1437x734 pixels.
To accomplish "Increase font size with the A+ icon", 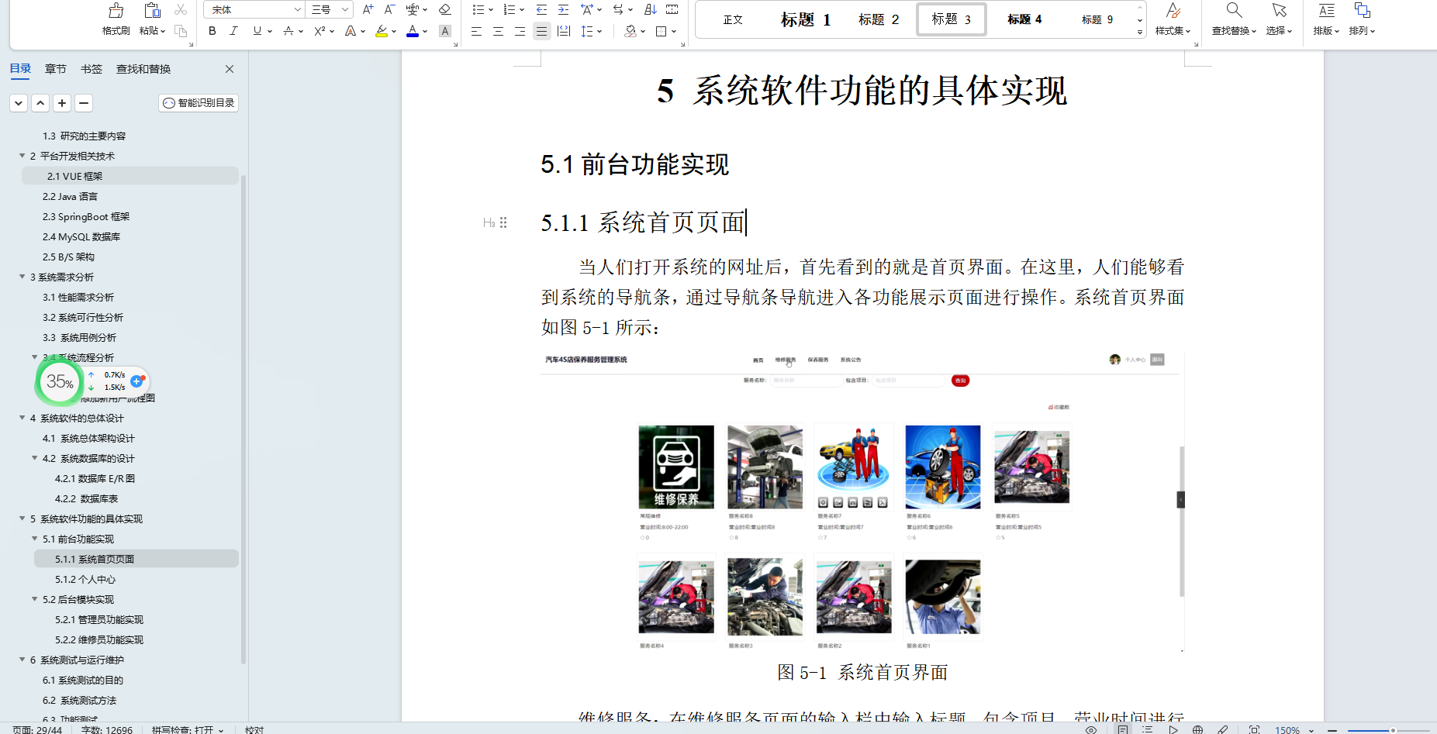I will coord(368,9).
